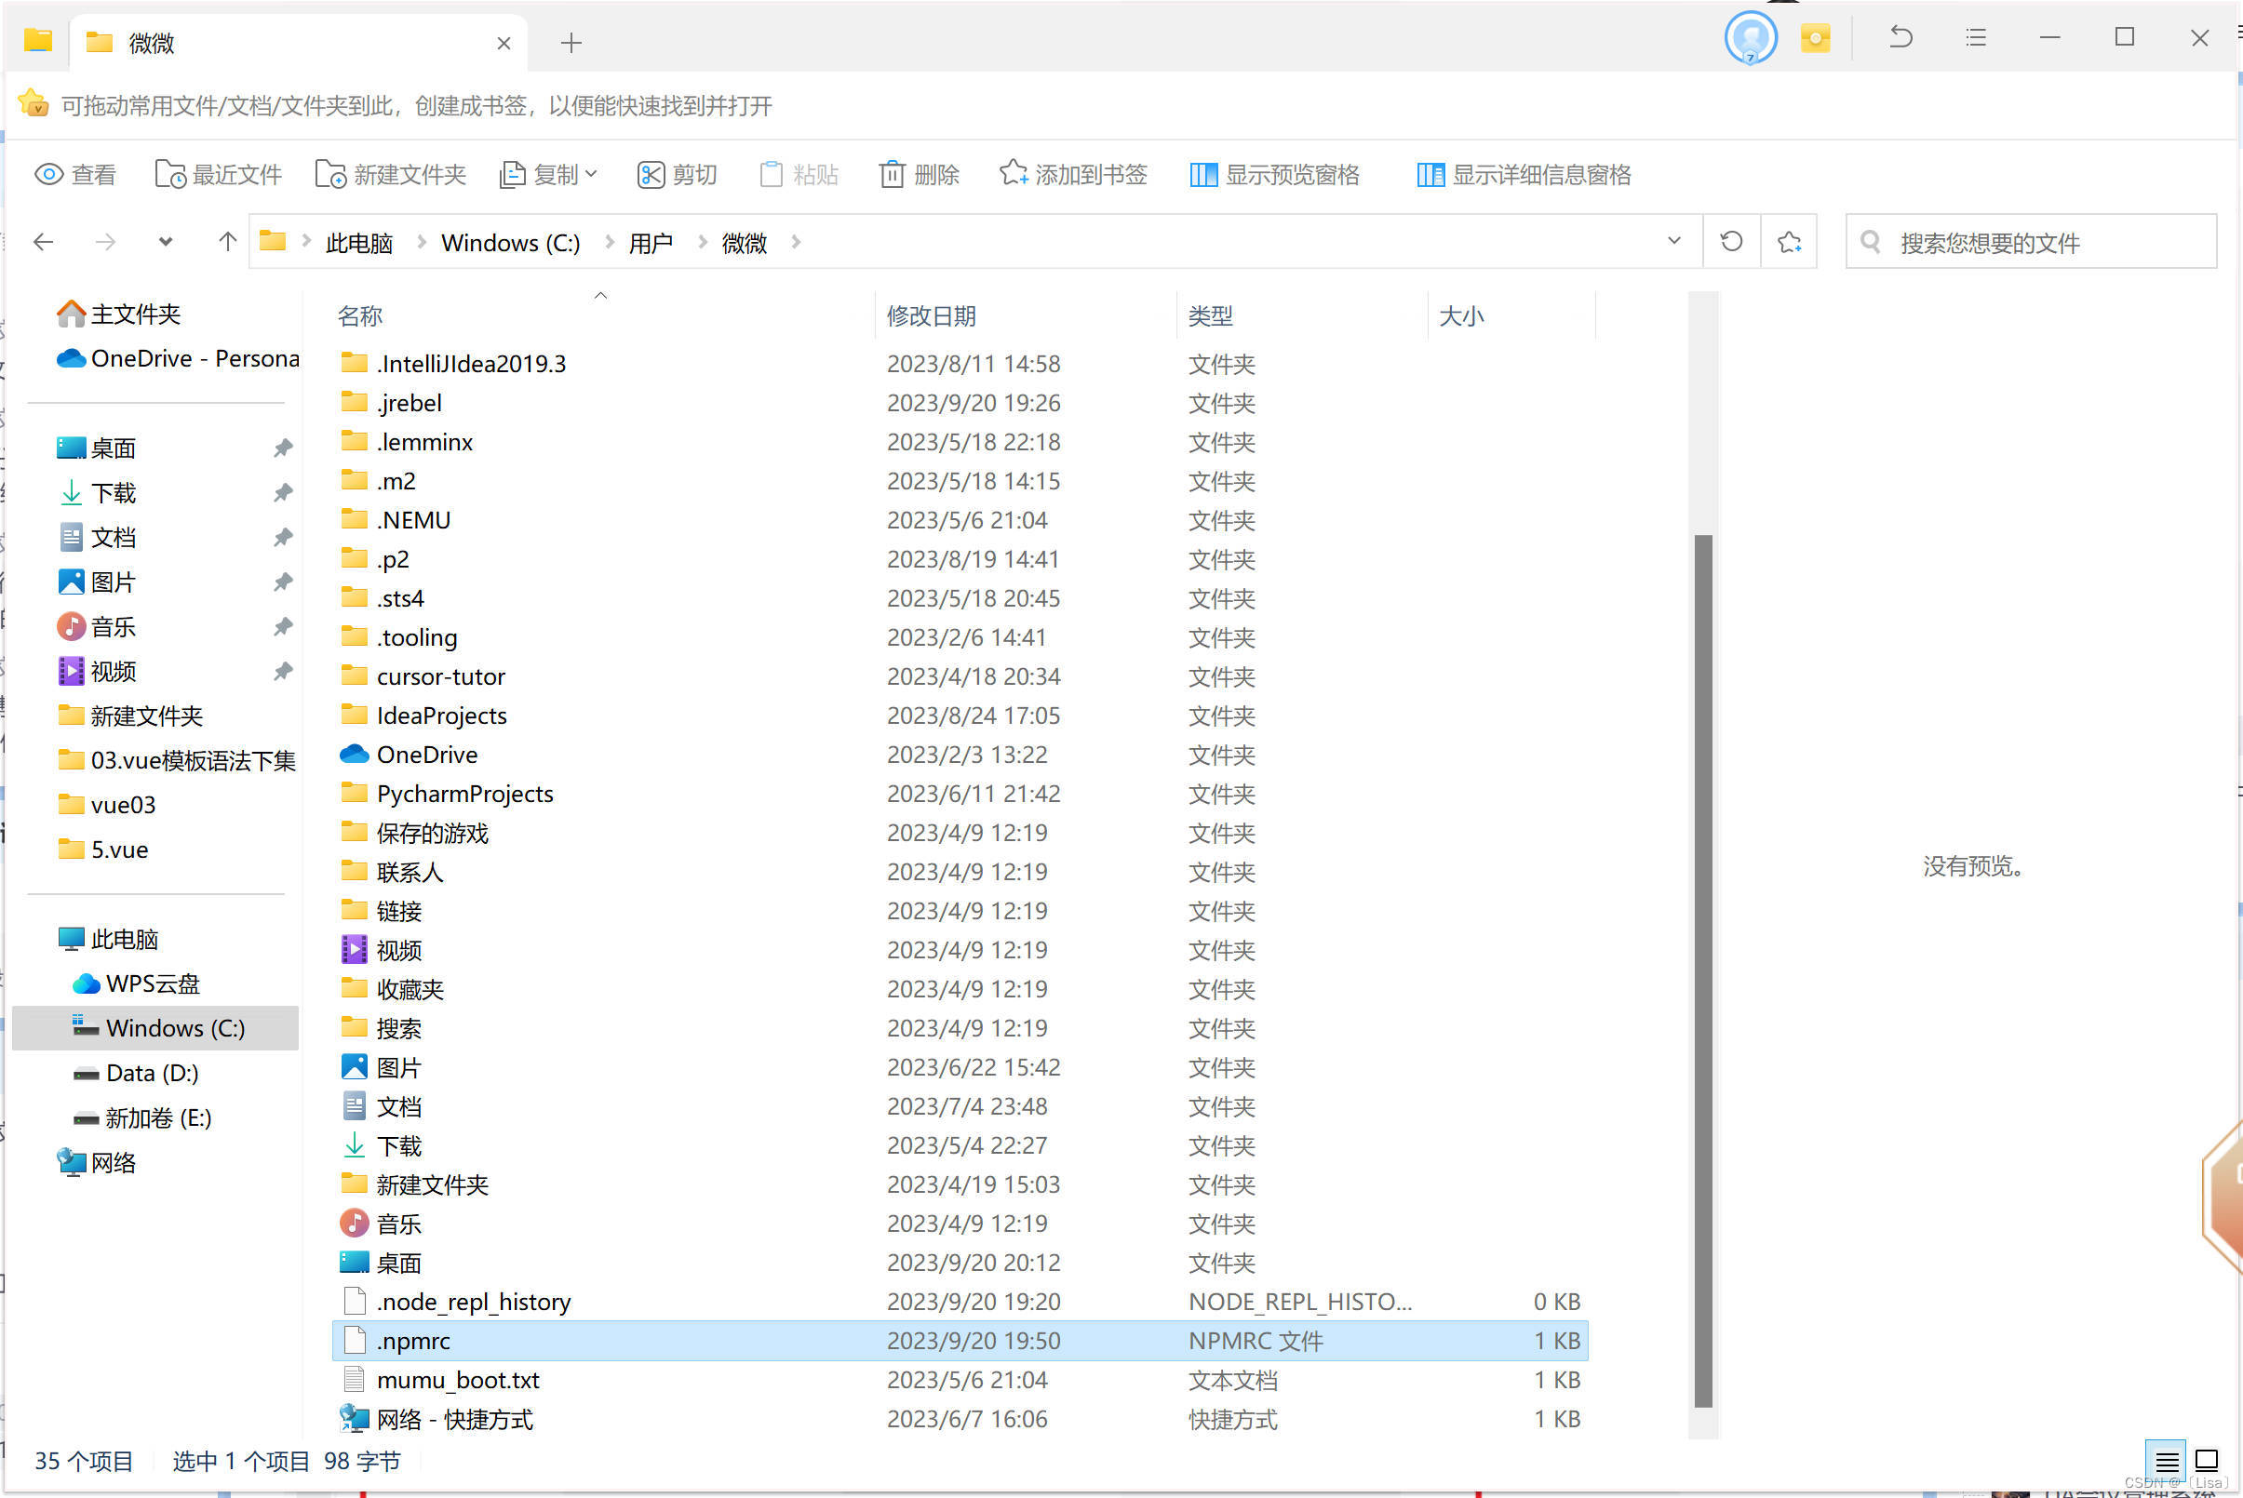
Task: Expand the address bar history dropdown
Action: (1673, 242)
